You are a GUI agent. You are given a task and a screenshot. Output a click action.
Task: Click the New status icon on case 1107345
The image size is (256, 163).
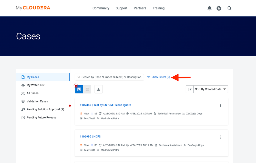(81, 114)
